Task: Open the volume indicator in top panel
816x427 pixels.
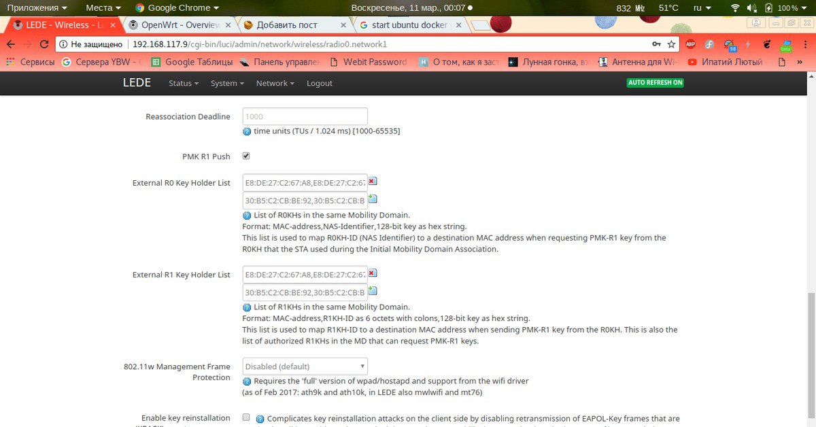Action: coord(751,8)
